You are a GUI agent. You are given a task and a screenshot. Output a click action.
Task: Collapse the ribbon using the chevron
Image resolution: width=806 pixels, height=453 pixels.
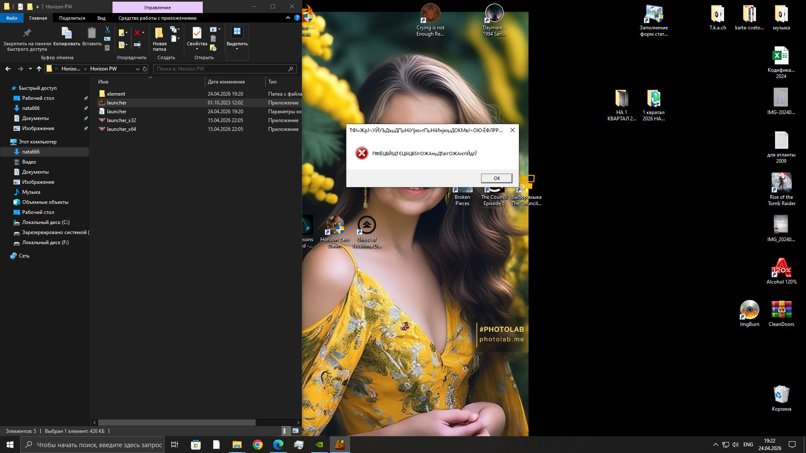[x=288, y=18]
